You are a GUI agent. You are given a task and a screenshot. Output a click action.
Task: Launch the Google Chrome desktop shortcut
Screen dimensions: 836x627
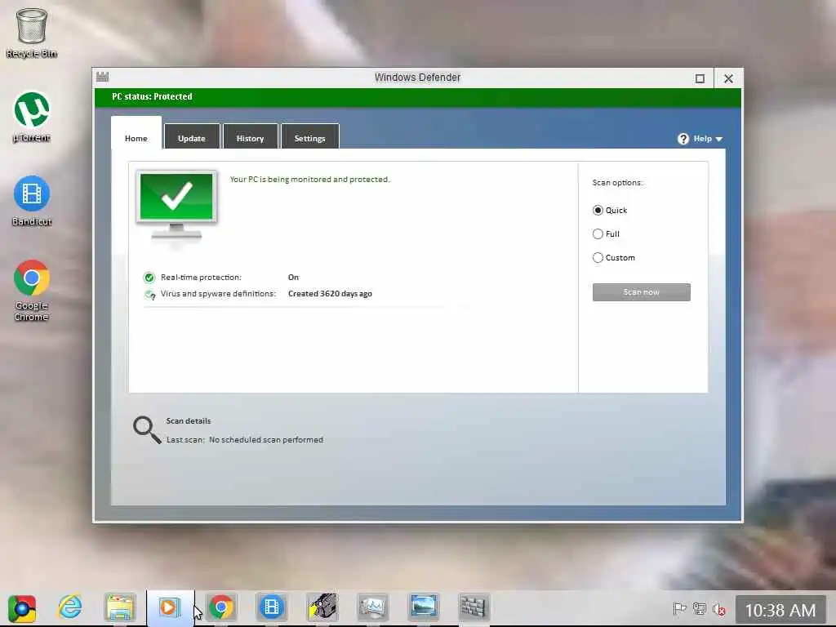32,291
